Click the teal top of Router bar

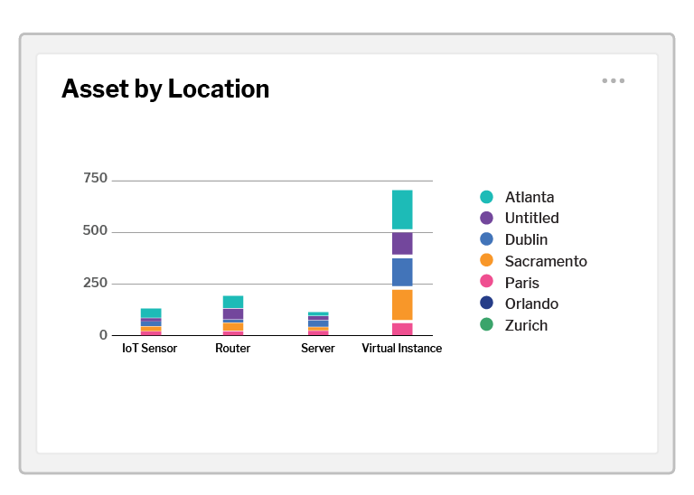point(233,302)
